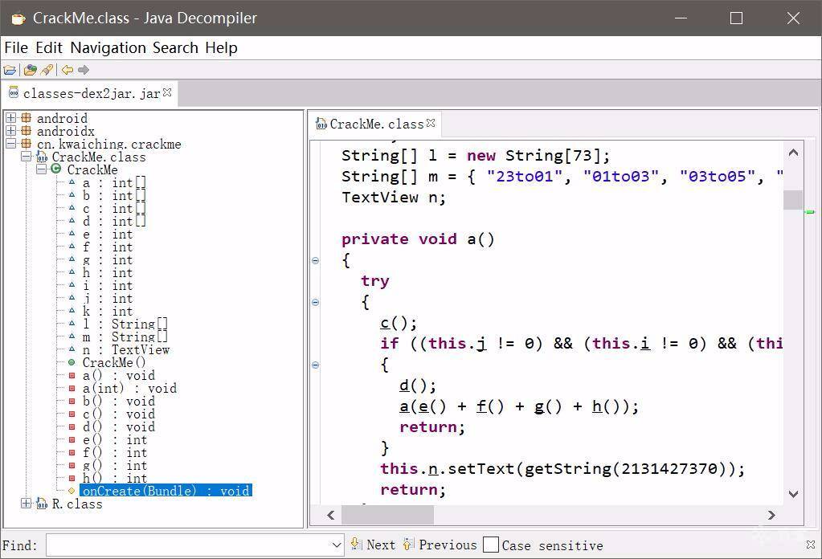
Task: Click the green overview ruler marker
Action: pyautogui.click(x=811, y=212)
